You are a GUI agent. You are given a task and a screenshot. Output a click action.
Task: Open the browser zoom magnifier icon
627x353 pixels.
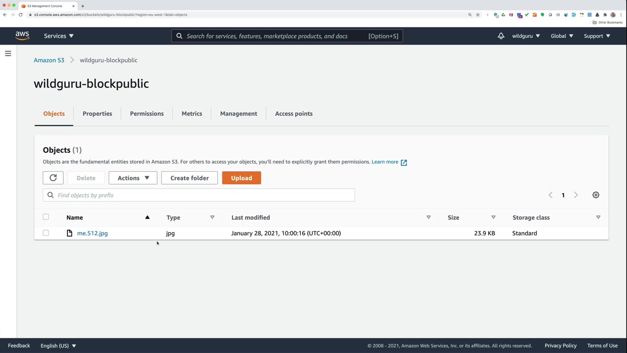(470, 15)
